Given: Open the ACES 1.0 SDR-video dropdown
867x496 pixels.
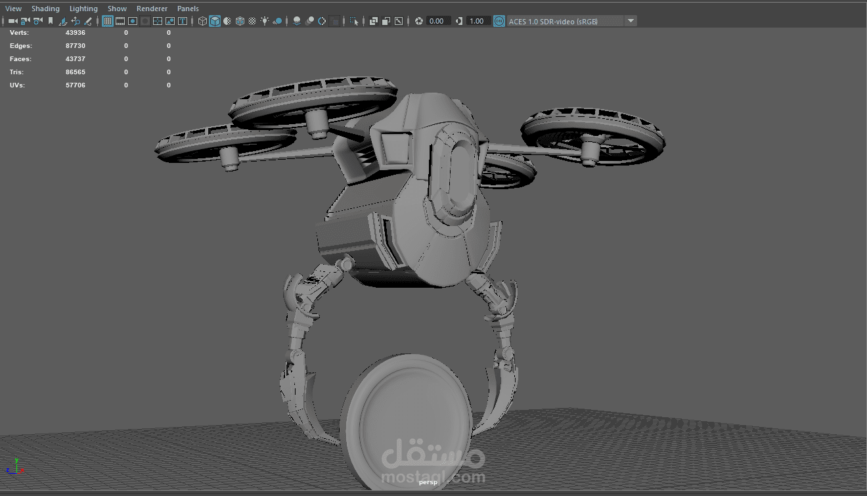Looking at the screenshot, I should tap(572, 21).
